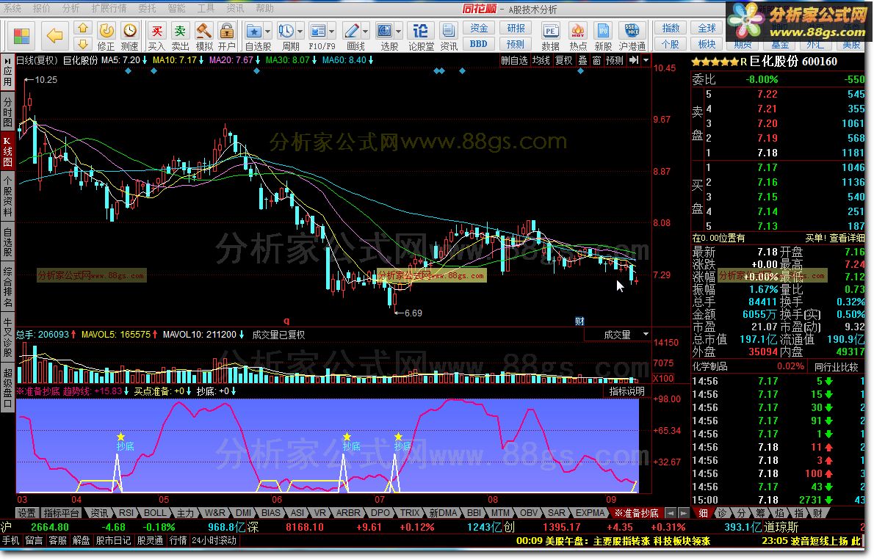Screen dimensions: 874x560
Task: Click 查看详细 view details link
Action: point(847,238)
